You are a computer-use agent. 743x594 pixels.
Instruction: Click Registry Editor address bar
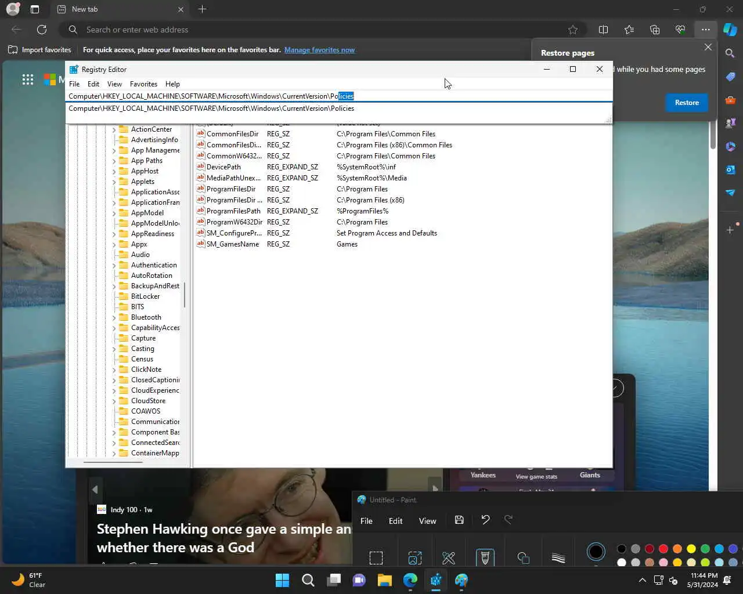pyautogui.click(x=338, y=96)
